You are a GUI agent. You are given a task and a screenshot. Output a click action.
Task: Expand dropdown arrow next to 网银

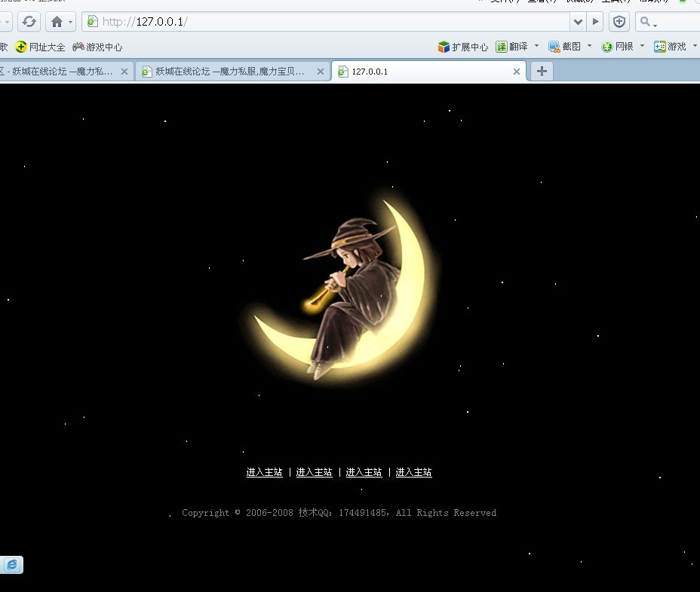[643, 46]
